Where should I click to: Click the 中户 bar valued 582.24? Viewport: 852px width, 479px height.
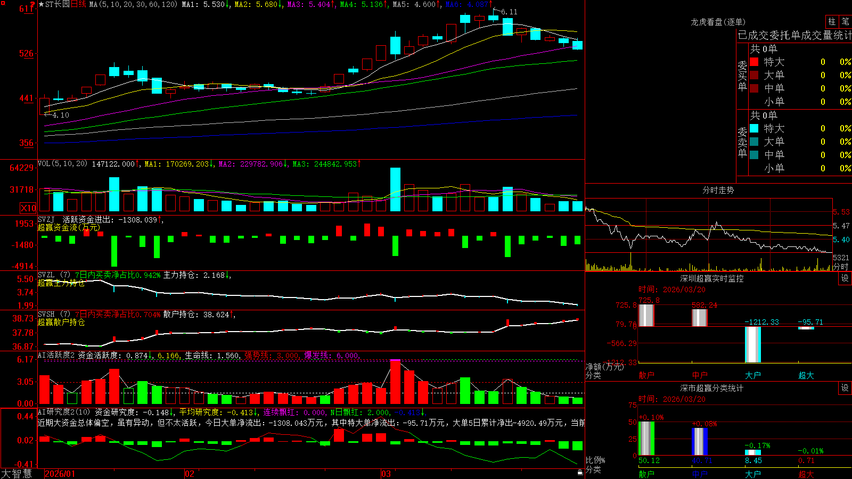click(700, 318)
